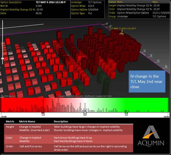The image size is (171, 155).
Task: Select the Height feature row
Action: tap(139, 5)
